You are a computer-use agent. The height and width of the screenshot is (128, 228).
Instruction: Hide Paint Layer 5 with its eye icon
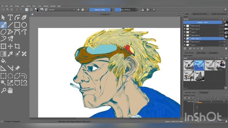click(185, 29)
